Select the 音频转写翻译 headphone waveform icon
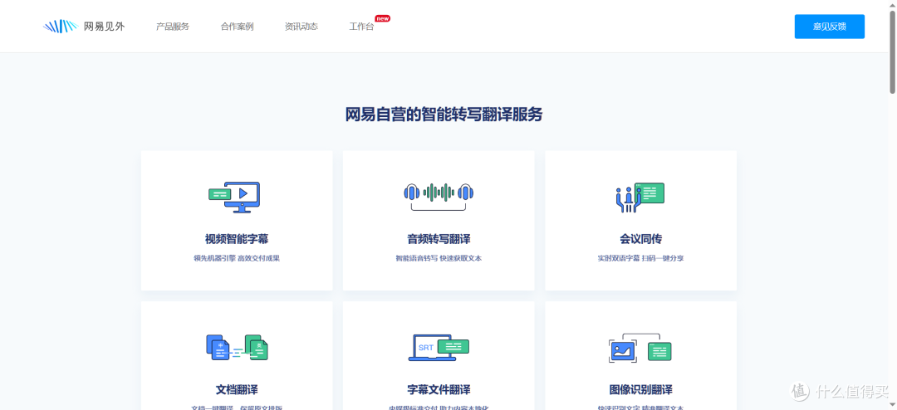Screen dimensions: 897x410 point(439,196)
